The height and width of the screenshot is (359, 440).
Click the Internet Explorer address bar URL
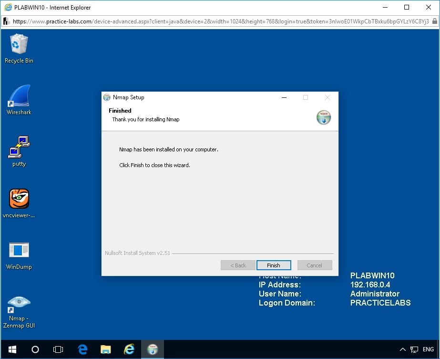pyautogui.click(x=221, y=21)
